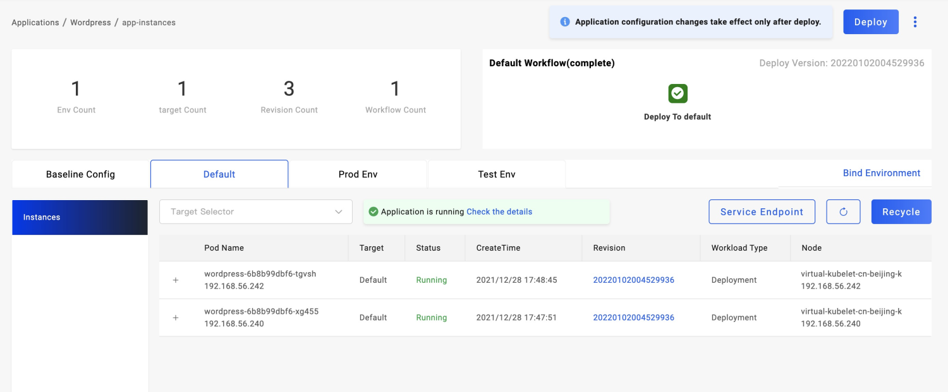Click the info icon in deploy notice

pos(566,22)
